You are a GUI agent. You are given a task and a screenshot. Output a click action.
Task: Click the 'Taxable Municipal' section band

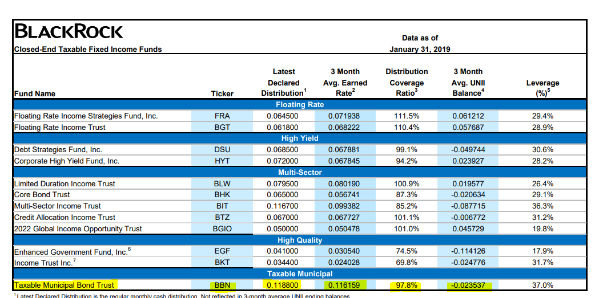(x=300, y=273)
